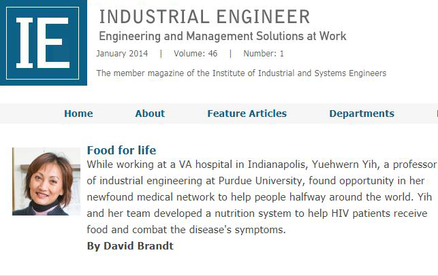Image resolution: width=438 pixels, height=276 pixels.
Task: Select the January 2014 issue date
Action: click(122, 54)
